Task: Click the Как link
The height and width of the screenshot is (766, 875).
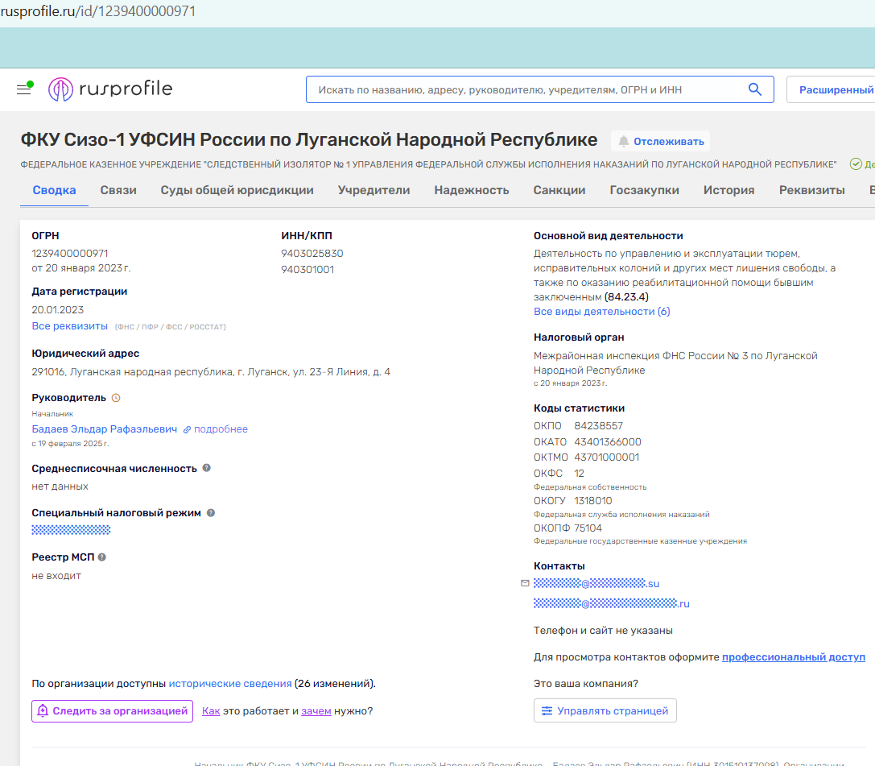Action: tap(211, 710)
